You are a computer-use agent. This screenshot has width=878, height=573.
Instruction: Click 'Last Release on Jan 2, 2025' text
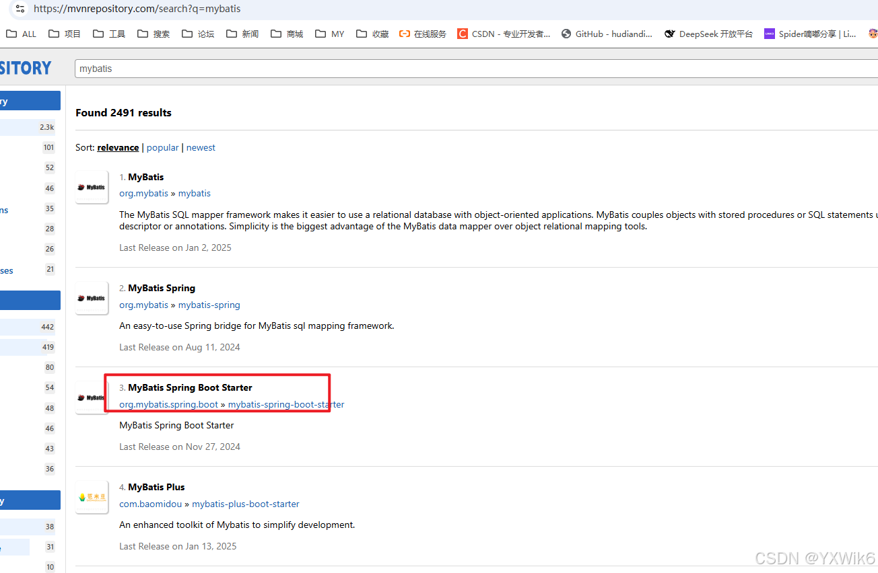(x=175, y=247)
